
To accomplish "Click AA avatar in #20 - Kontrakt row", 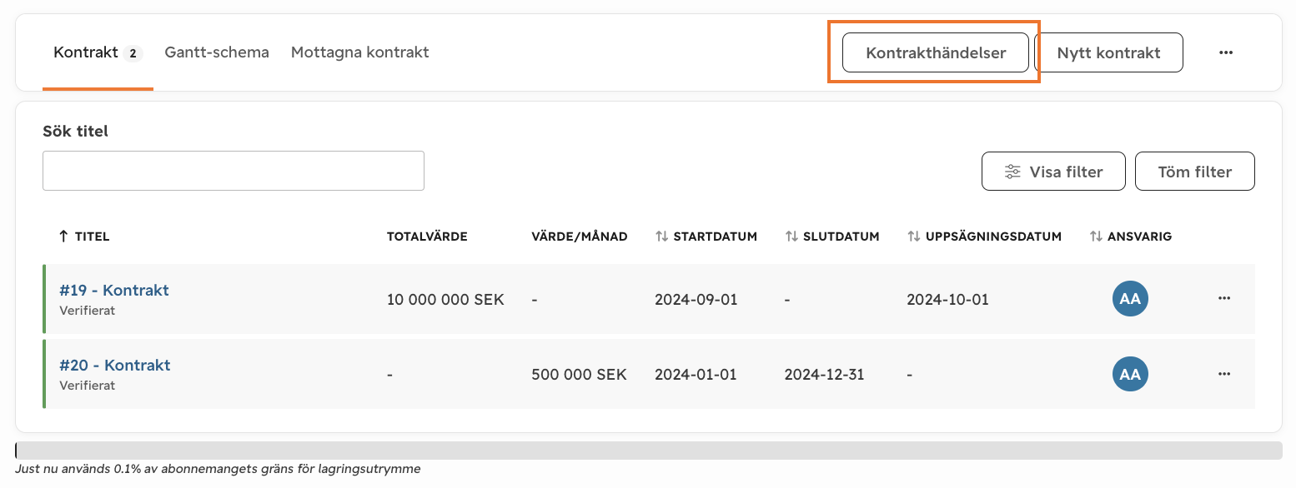I will pos(1130,374).
